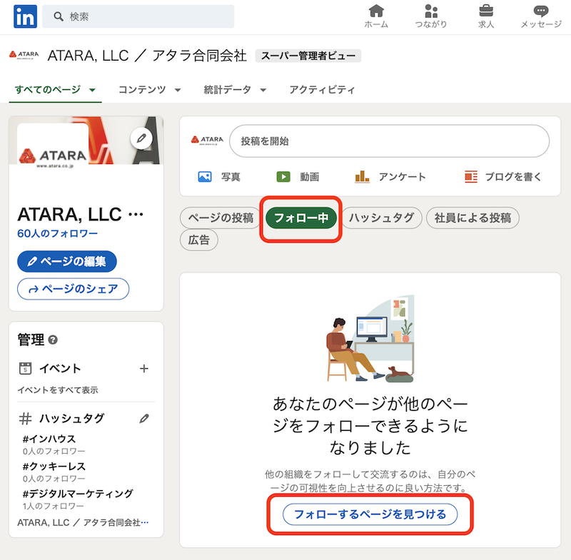
Task: Click the スーパー管理者ビュー badge
Action: coord(308,56)
